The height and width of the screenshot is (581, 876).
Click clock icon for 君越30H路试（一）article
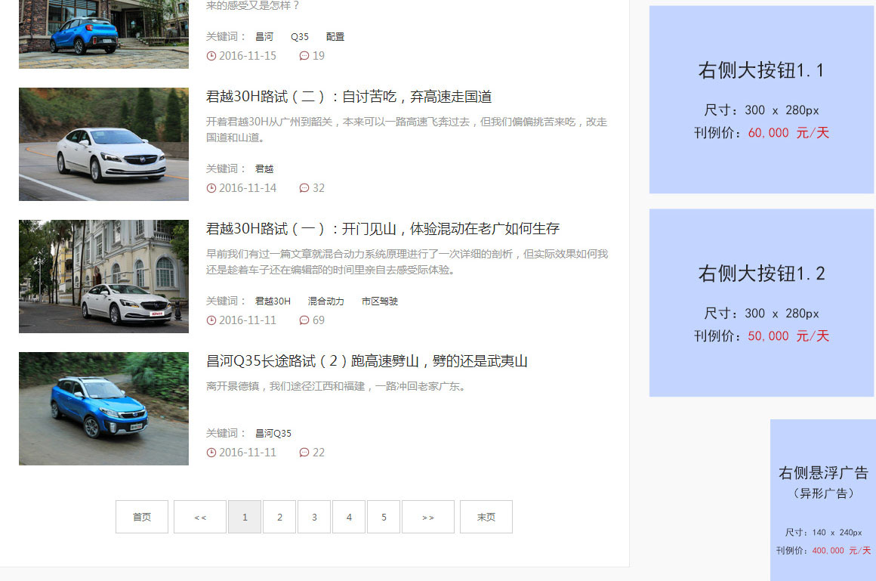click(211, 320)
